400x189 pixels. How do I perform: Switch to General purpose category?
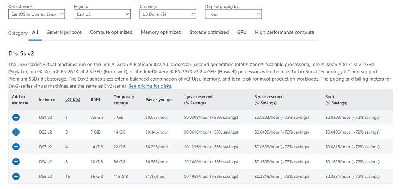[64, 32]
